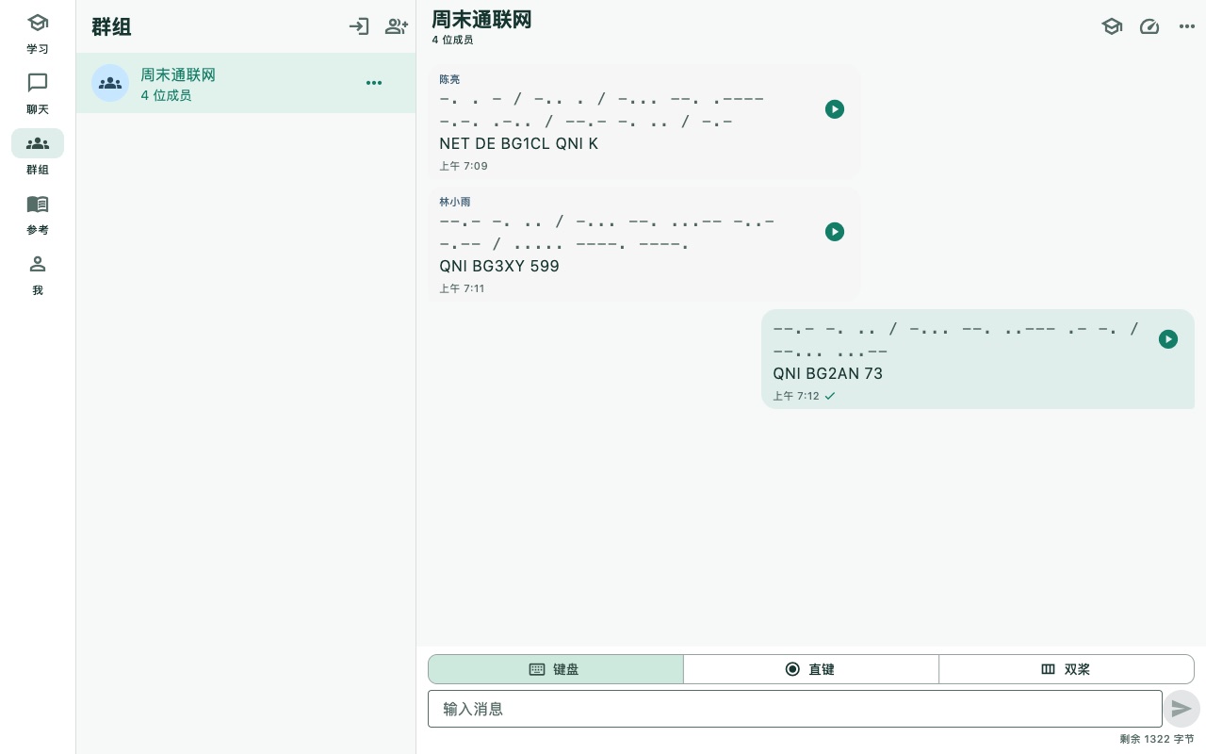Click the 4 位成员 label under header
The width and height of the screenshot is (1206, 754).
pos(452,40)
